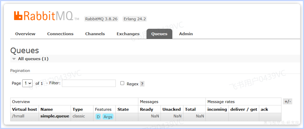Click the Message rates group header
The height and width of the screenshot is (129, 304).
[x=221, y=102]
